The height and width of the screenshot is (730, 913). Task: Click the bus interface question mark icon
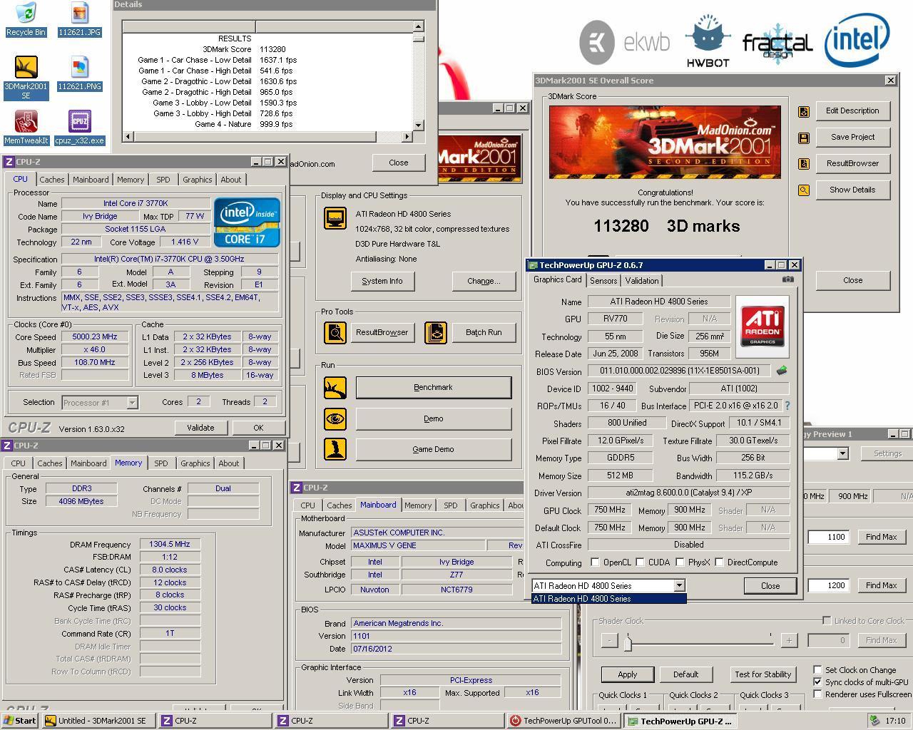(x=787, y=406)
